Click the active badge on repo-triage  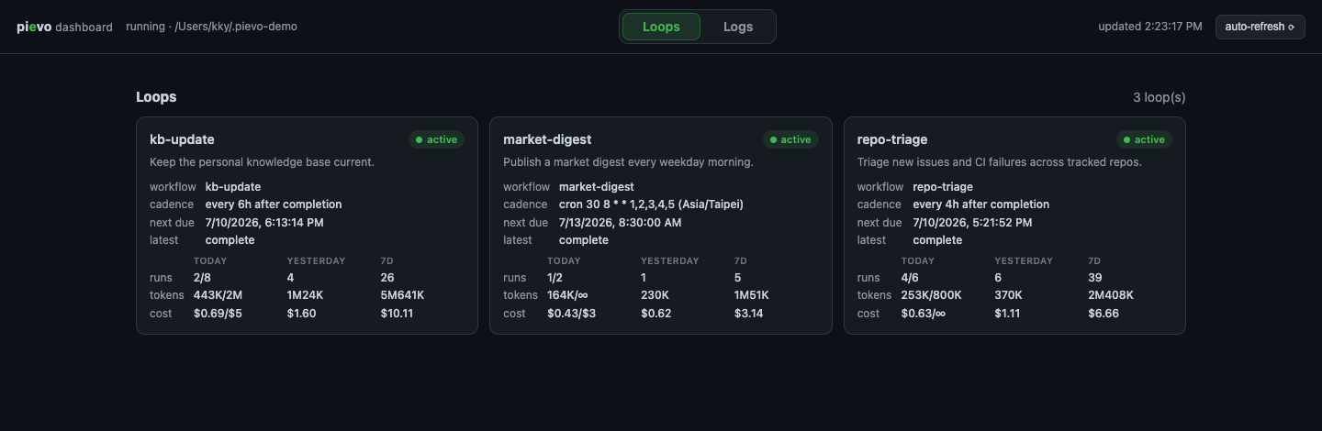pos(1144,139)
